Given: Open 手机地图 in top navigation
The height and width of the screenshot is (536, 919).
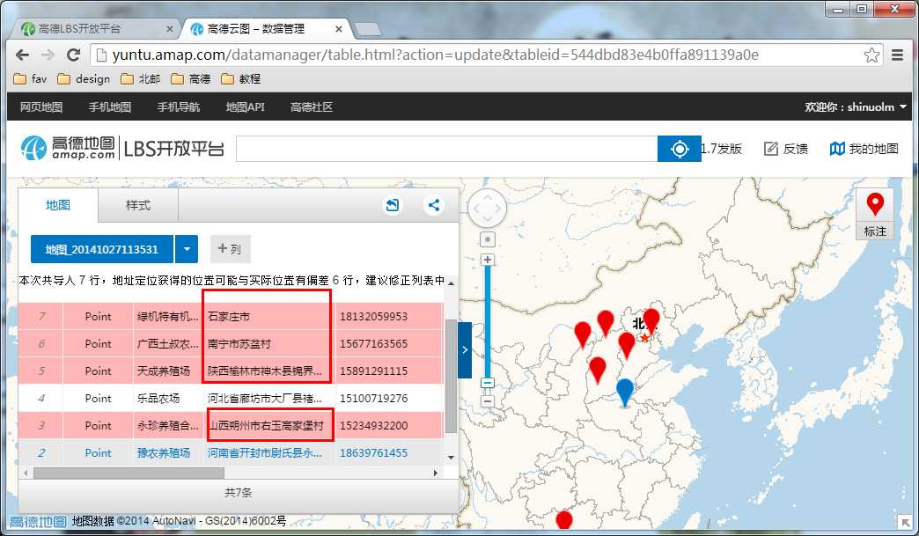Looking at the screenshot, I should [x=110, y=106].
